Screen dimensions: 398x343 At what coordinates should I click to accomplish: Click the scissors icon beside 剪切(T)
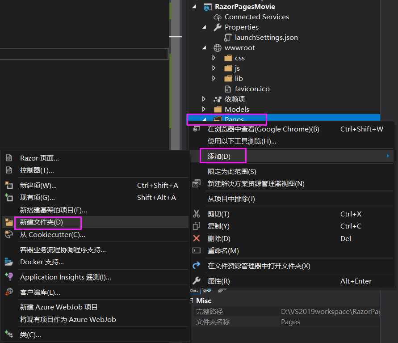[x=197, y=214]
